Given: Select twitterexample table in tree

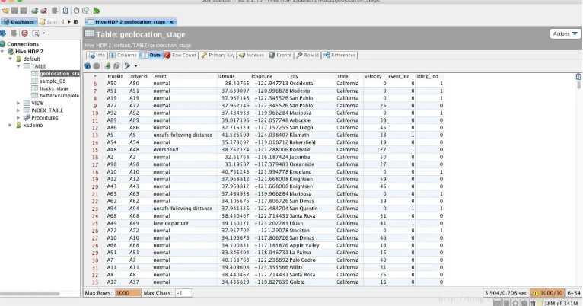Looking at the screenshot, I should point(59,96).
